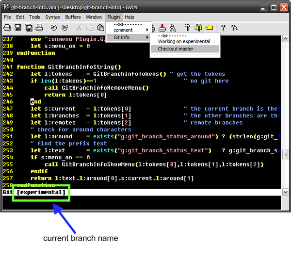Open the Syntax menu

point(53,17)
